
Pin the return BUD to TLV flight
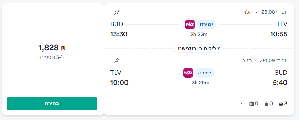pos(116,61)
